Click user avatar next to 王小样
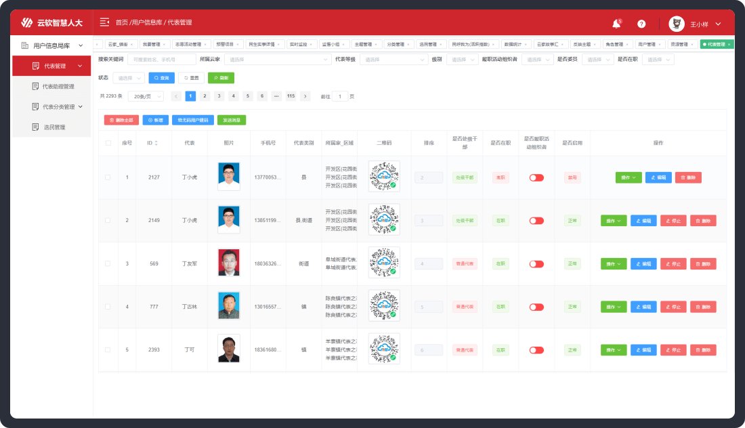 (676, 24)
